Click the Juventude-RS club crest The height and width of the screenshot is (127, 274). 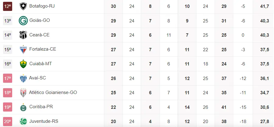23,121
